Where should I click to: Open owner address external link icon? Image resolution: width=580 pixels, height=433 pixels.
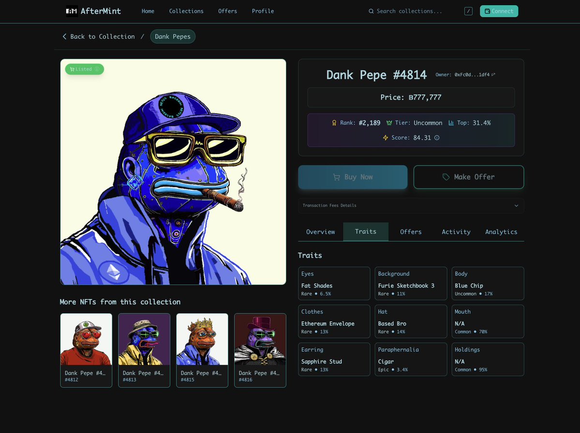point(493,75)
